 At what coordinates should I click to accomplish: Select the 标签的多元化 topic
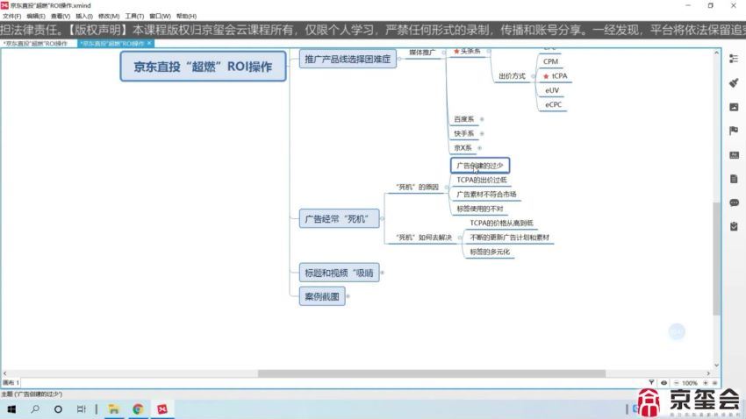tap(490, 252)
